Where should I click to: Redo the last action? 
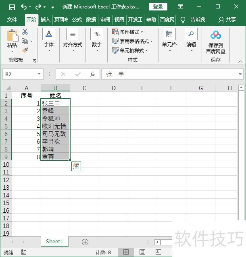[x=38, y=7]
